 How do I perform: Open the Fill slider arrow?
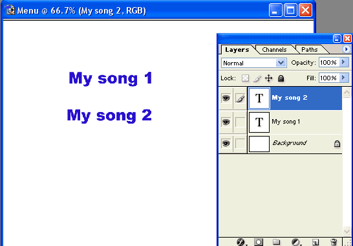pyautogui.click(x=343, y=78)
